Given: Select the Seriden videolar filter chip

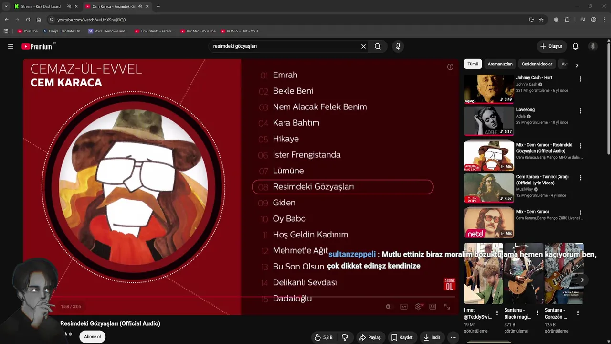Looking at the screenshot, I should tap(537, 64).
